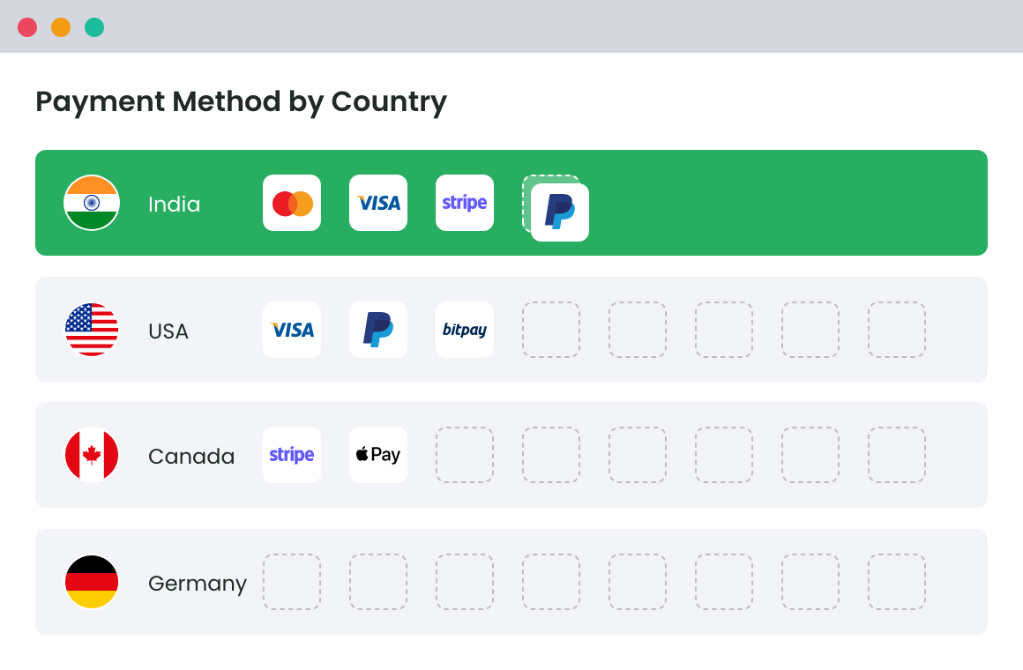Open the empty slot next to Apple Pay
The image size is (1023, 670).
pos(465,455)
